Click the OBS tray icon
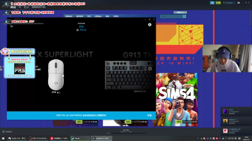Screen dimensions: 252x141 click(x=226, y=138)
